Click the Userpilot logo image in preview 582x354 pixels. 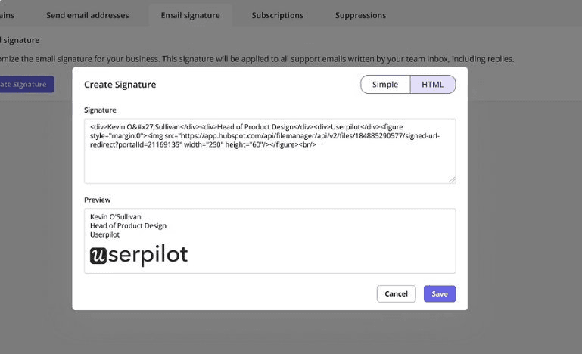(138, 256)
